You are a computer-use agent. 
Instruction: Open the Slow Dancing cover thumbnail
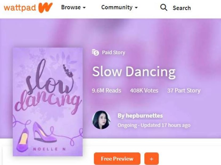(x=48, y=102)
